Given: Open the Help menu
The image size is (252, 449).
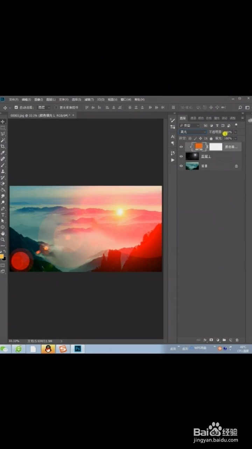Looking at the screenshot, I should coord(139,99).
